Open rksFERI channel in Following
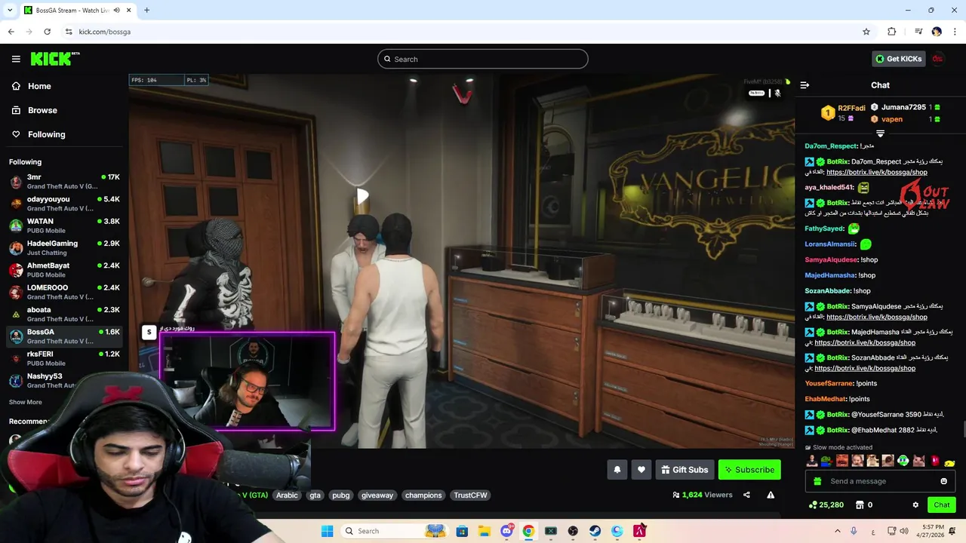 (x=64, y=358)
